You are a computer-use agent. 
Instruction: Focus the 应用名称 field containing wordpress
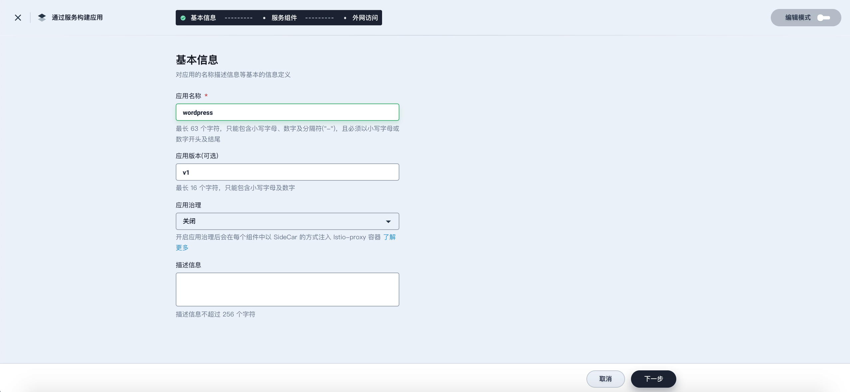287,112
